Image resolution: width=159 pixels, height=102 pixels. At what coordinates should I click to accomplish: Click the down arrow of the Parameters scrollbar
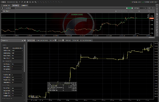coord(24,100)
